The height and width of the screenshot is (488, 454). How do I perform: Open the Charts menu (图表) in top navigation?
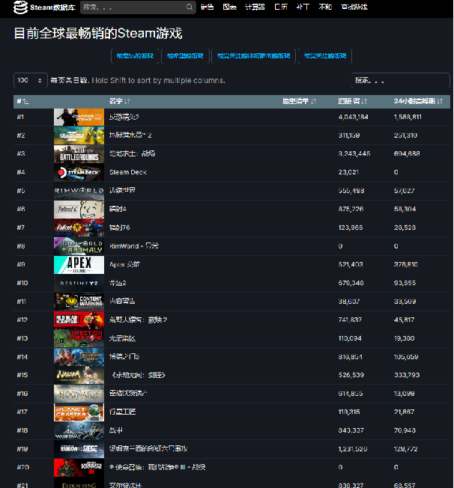point(230,7)
